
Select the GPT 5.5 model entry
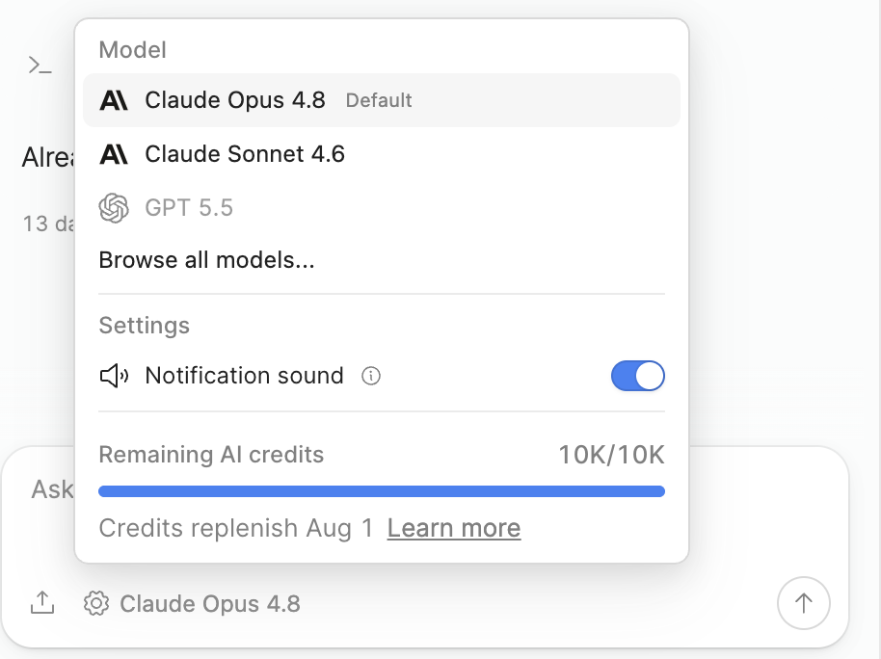382,208
